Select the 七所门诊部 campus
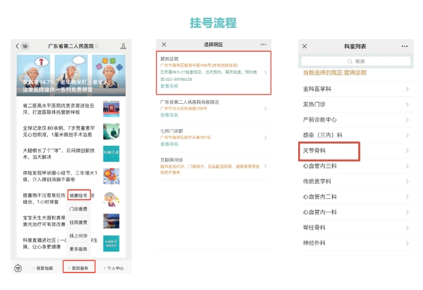This screenshot has height=290, width=423. tap(214, 138)
